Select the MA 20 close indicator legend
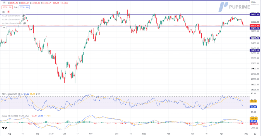261x136 pixels. [x=11, y=16]
